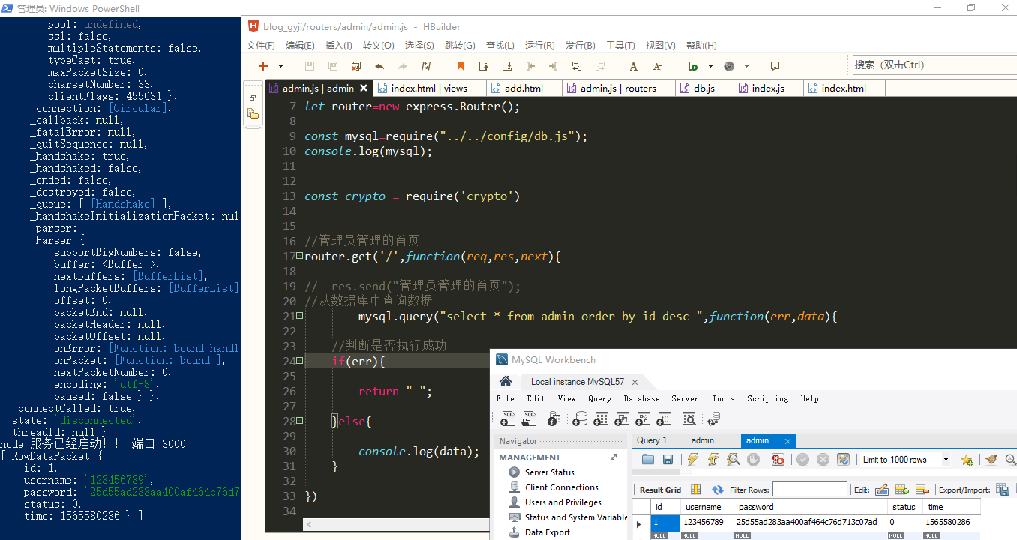Click the browser preview icon in HBuilder toolbar
Screen dimensions: 1017x540
pyautogui.click(x=729, y=66)
